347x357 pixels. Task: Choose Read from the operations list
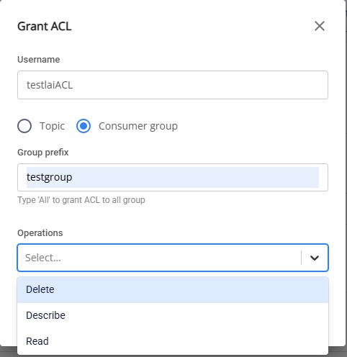[x=173, y=341]
